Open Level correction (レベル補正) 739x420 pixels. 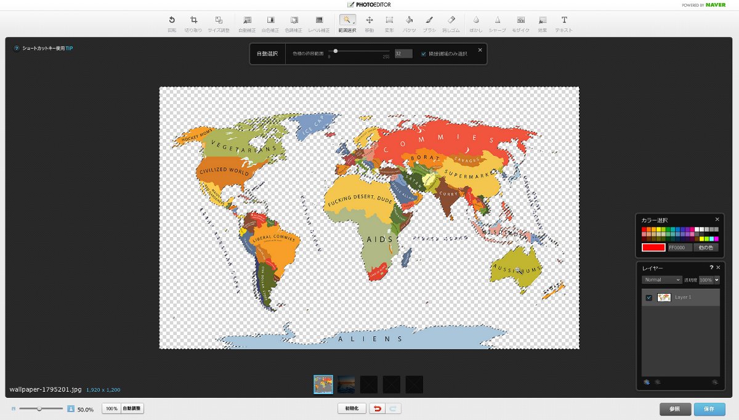319,23
